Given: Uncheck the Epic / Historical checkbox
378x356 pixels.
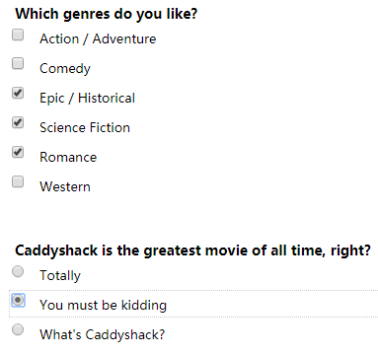Looking at the screenshot, I should pos(18,93).
